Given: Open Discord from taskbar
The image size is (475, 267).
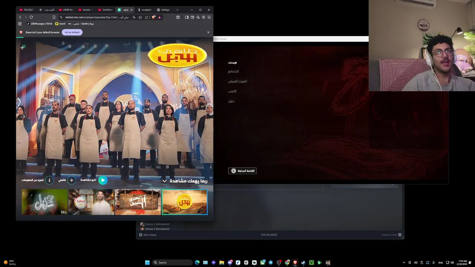Looking at the screenshot, I should point(230,263).
